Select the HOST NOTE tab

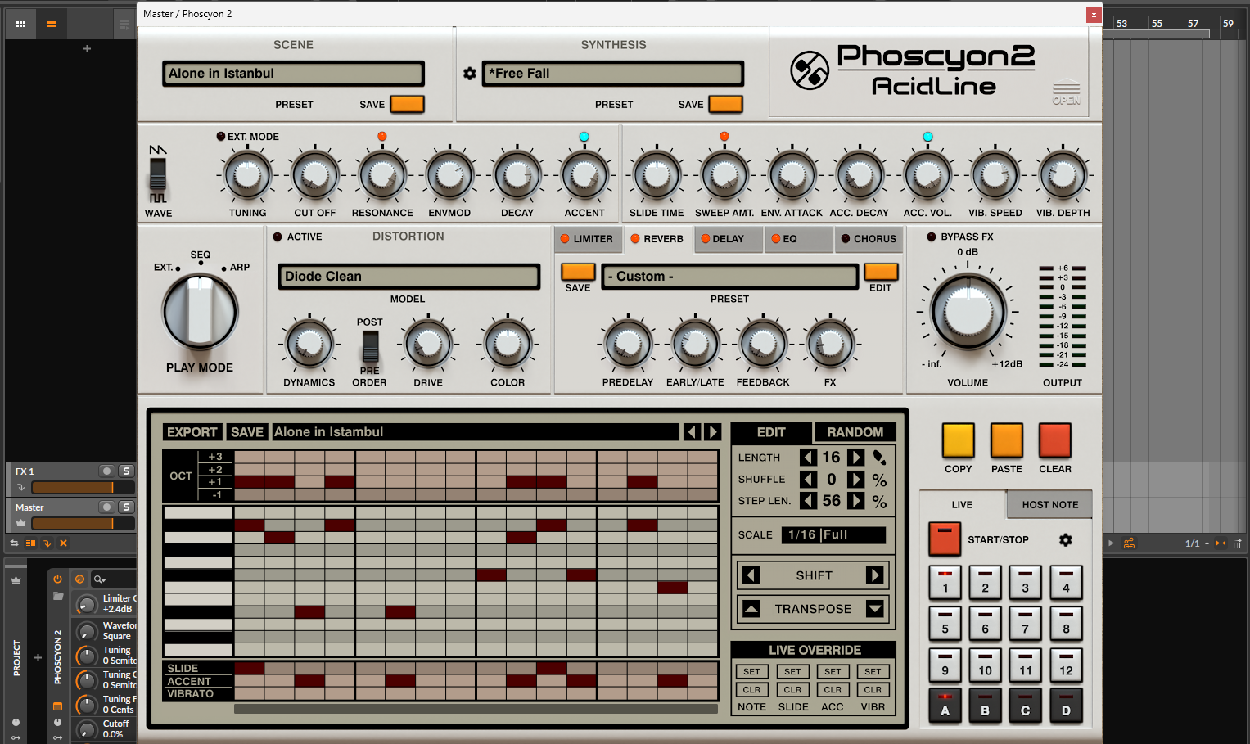1049,505
